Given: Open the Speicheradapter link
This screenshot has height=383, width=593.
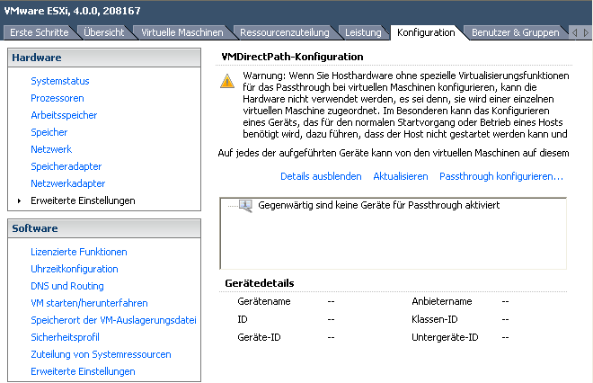Looking at the screenshot, I should [66, 166].
